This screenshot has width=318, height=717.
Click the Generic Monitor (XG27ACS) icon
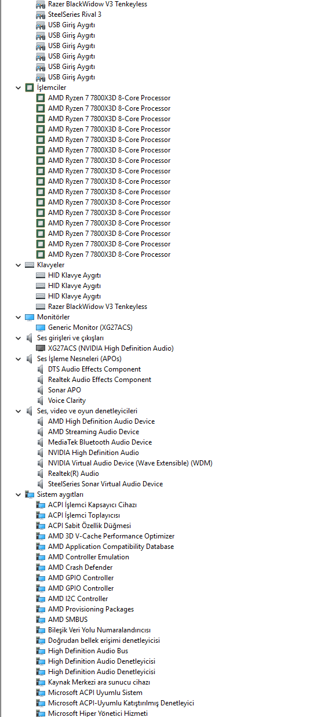41,327
